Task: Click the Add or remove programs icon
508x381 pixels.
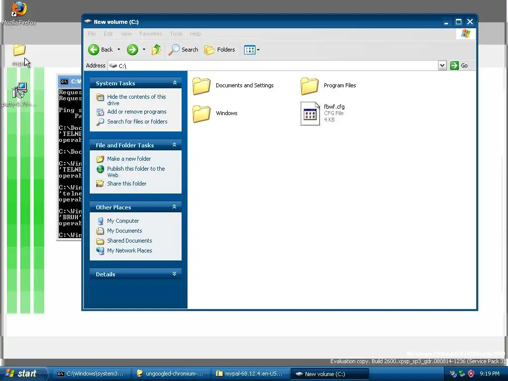Action: click(x=100, y=112)
